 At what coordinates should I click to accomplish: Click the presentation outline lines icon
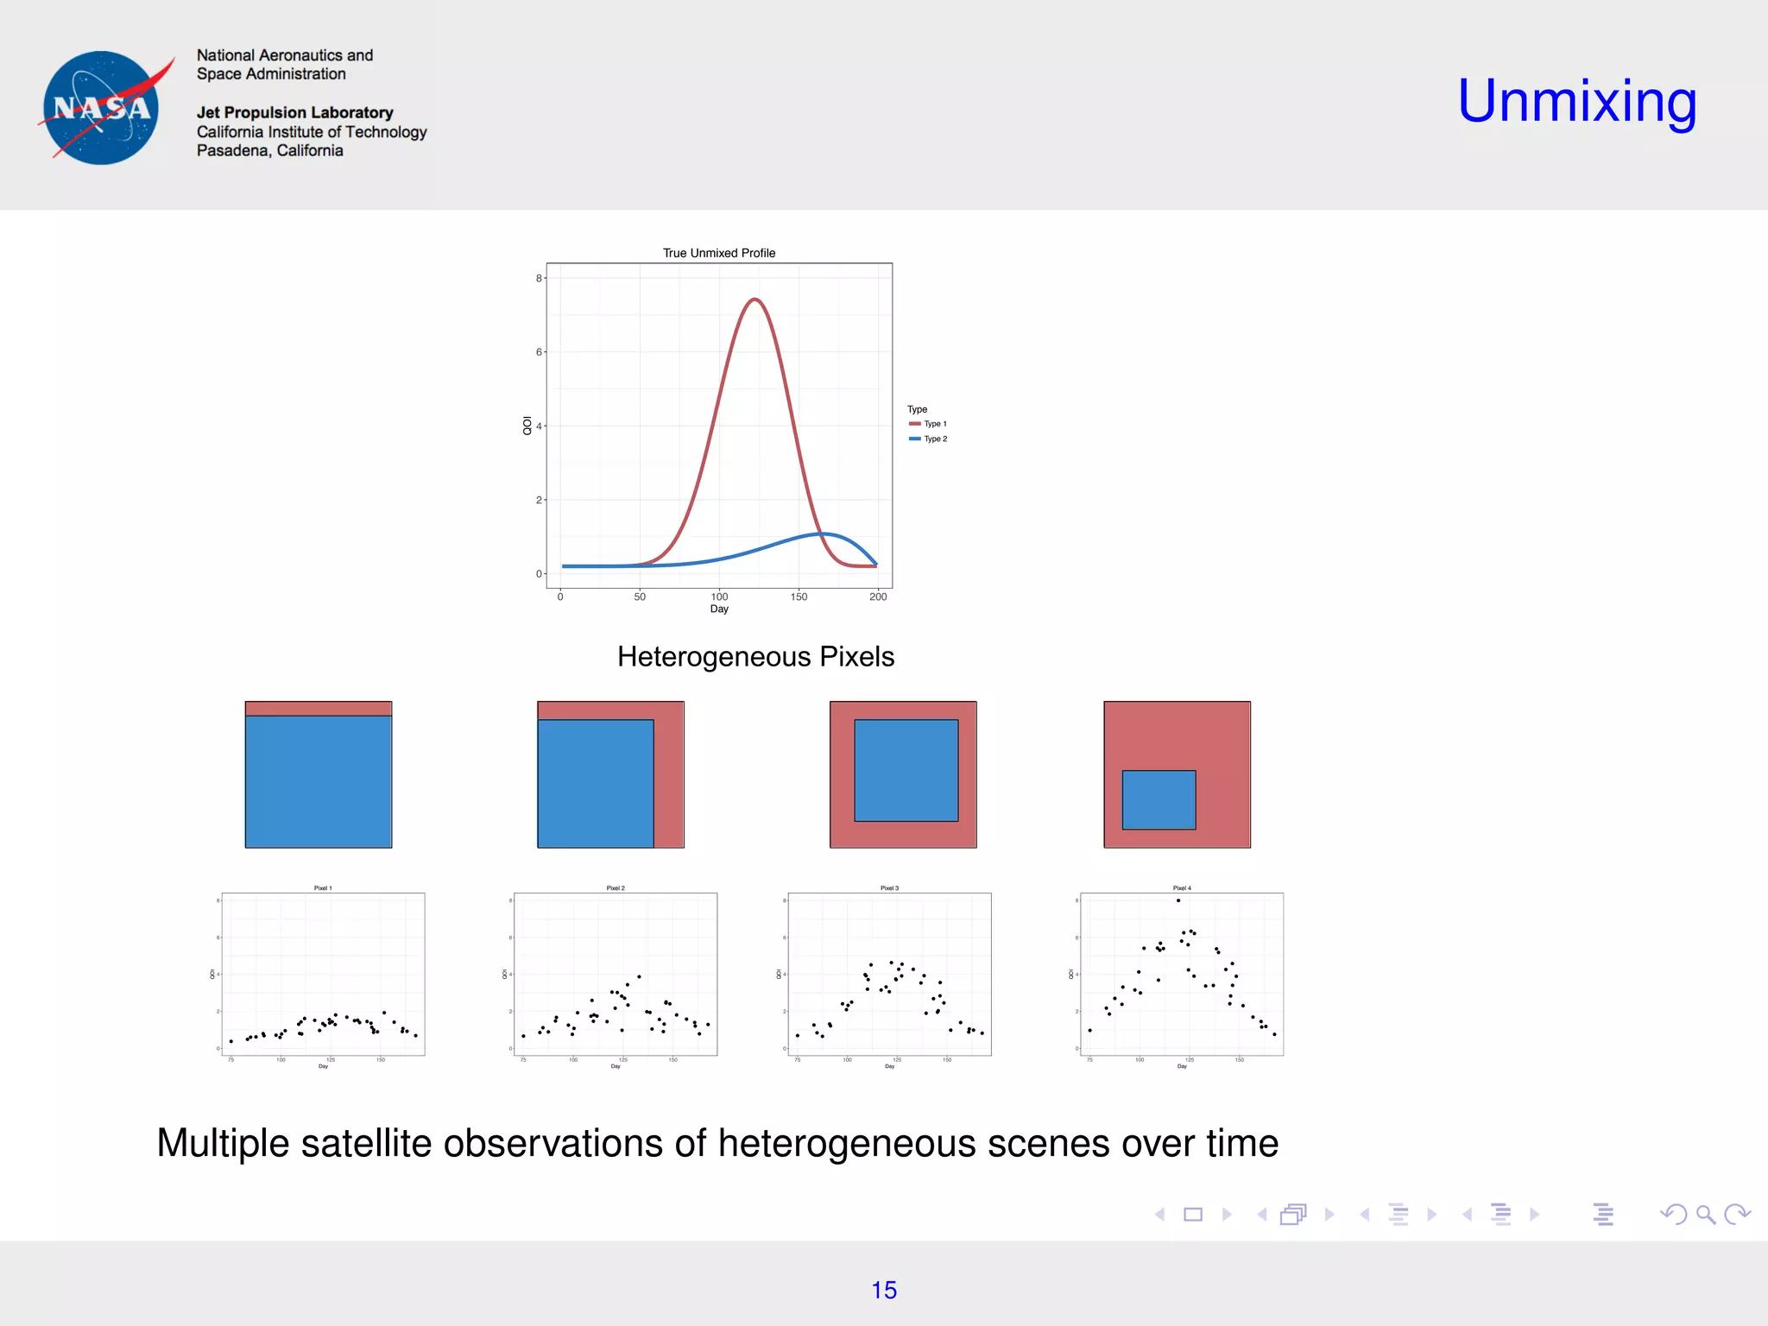click(x=1603, y=1215)
